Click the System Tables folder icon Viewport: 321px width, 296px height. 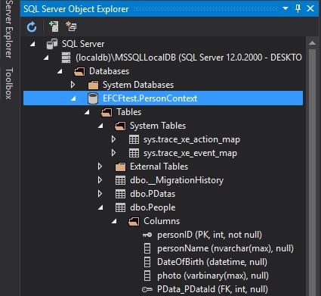120,126
